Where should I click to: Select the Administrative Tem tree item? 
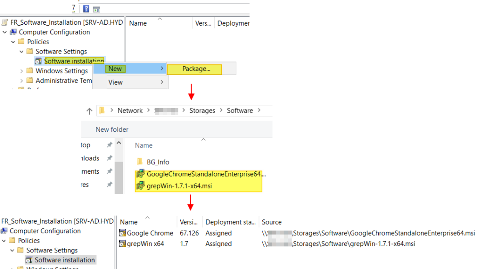click(63, 81)
